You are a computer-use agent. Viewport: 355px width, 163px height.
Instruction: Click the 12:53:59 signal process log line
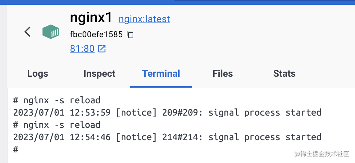[167, 113]
